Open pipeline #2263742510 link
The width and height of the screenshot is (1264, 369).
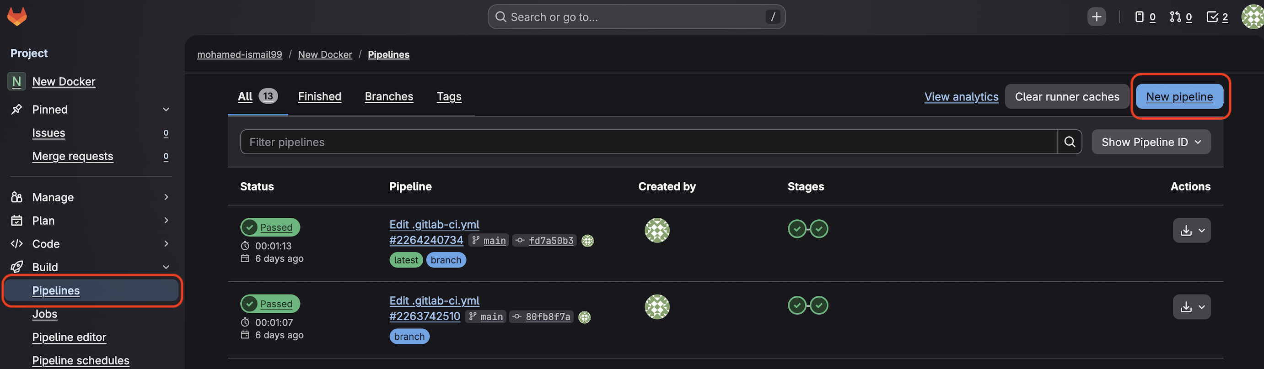425,316
